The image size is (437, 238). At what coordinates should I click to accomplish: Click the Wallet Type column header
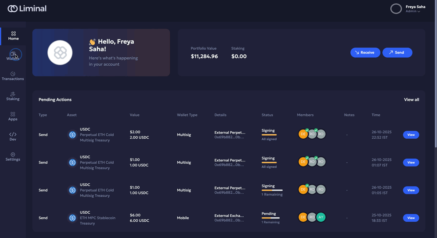[187, 115]
